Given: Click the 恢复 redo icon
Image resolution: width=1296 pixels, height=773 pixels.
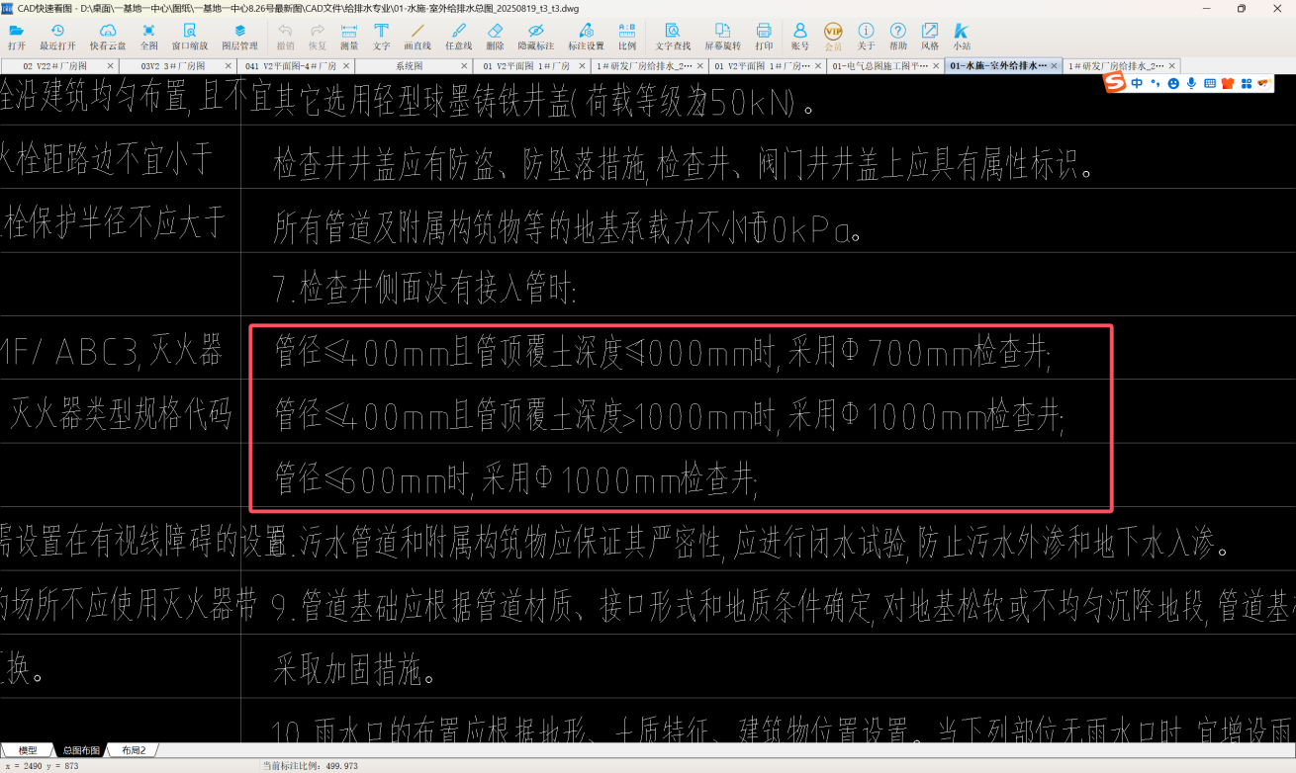Looking at the screenshot, I should coord(317,37).
